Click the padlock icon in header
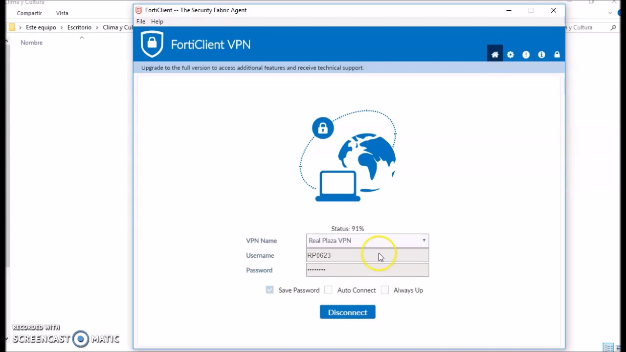626x352 pixels. (557, 55)
